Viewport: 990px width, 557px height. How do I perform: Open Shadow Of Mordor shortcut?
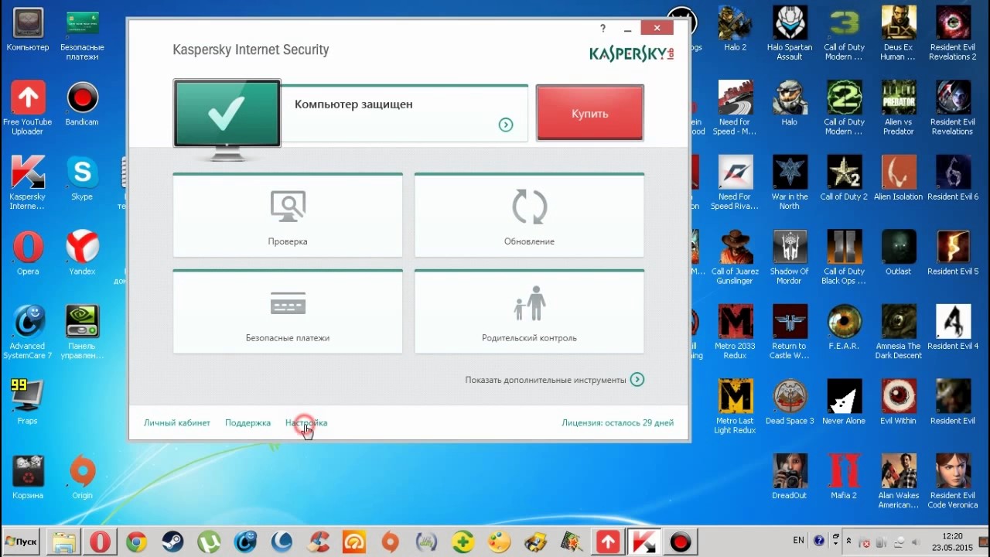click(x=790, y=258)
